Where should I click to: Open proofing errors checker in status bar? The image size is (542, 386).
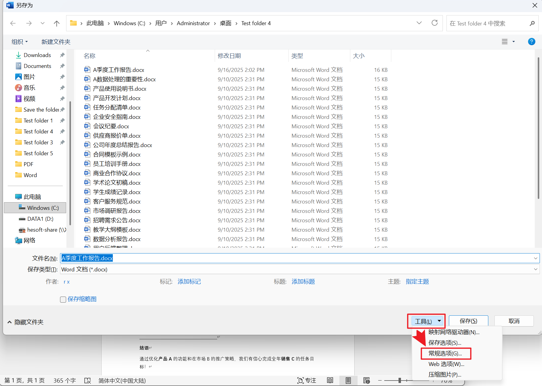(88, 381)
